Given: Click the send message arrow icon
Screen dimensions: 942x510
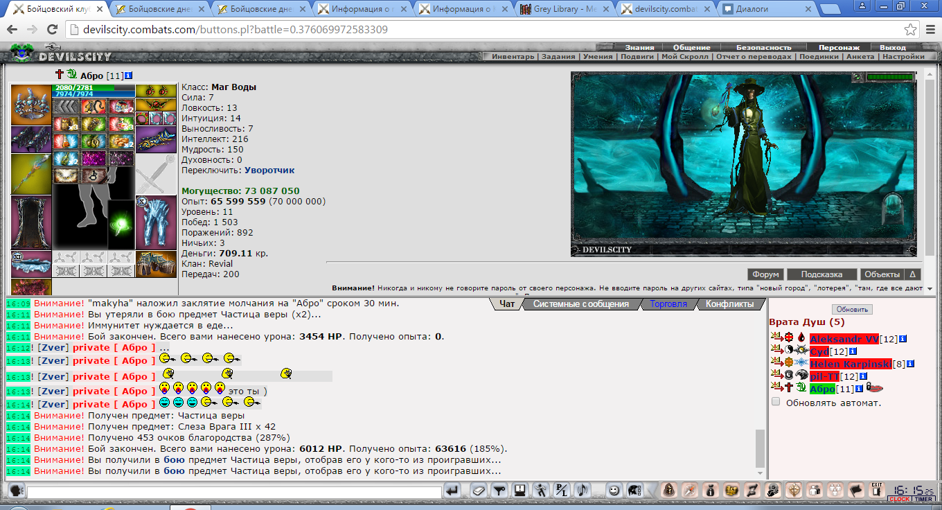Looking at the screenshot, I should (452, 491).
